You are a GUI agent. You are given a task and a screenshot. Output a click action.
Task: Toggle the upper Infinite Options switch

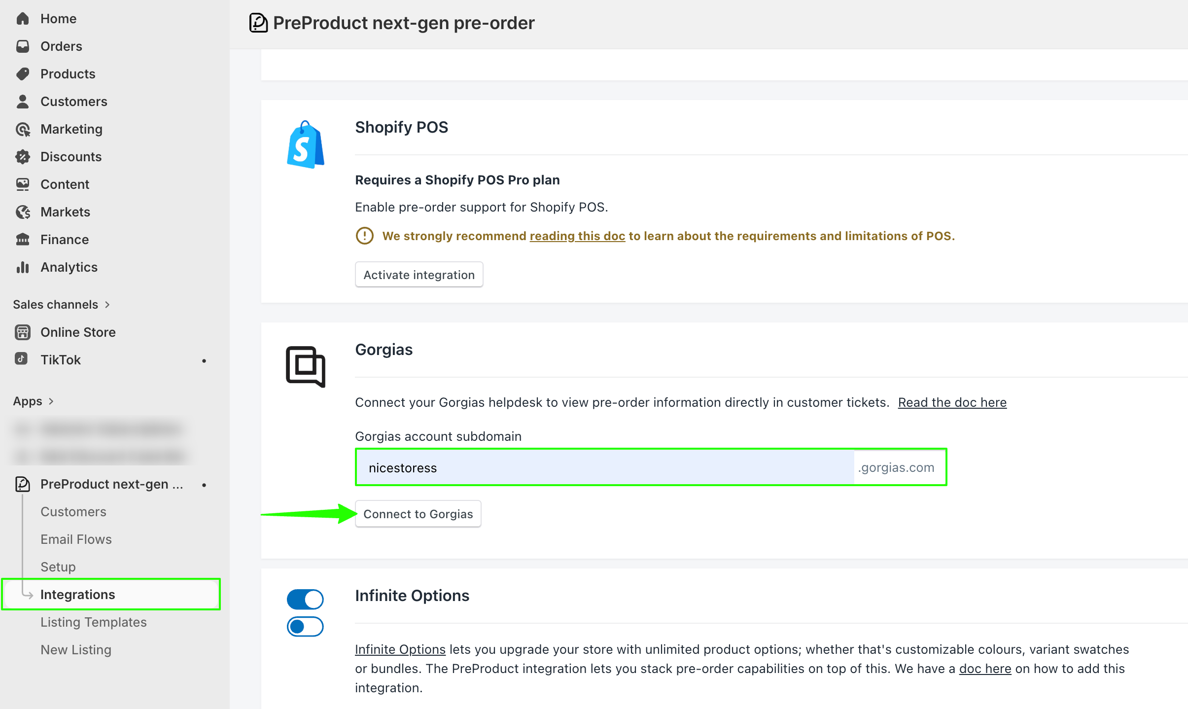(x=305, y=600)
